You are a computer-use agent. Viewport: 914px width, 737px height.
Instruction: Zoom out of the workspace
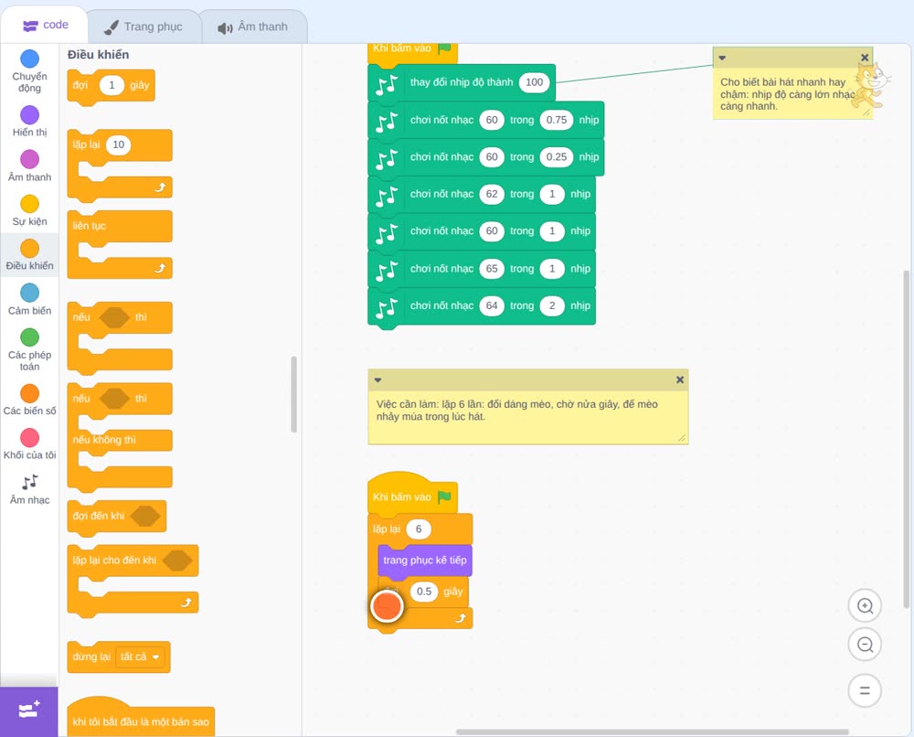[865, 645]
